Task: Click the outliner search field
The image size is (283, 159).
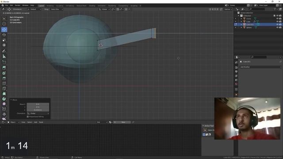Action: pos(257,9)
